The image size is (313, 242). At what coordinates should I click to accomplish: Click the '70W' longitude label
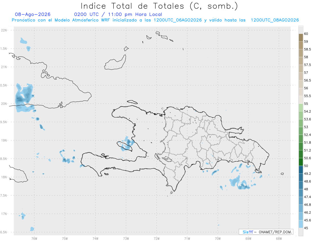(x=218, y=238)
